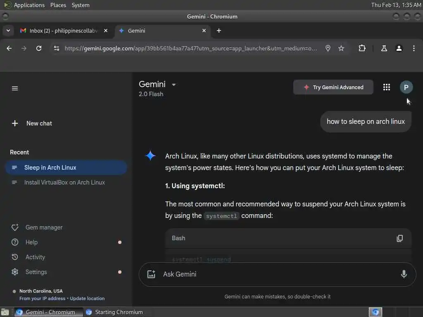Image resolution: width=423 pixels, height=317 pixels.
Task: Open the browser profile icon
Action: pos(399,48)
